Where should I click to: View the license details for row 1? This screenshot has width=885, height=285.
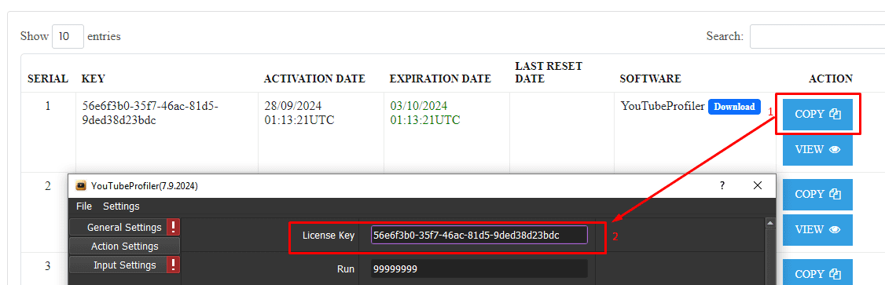(817, 149)
